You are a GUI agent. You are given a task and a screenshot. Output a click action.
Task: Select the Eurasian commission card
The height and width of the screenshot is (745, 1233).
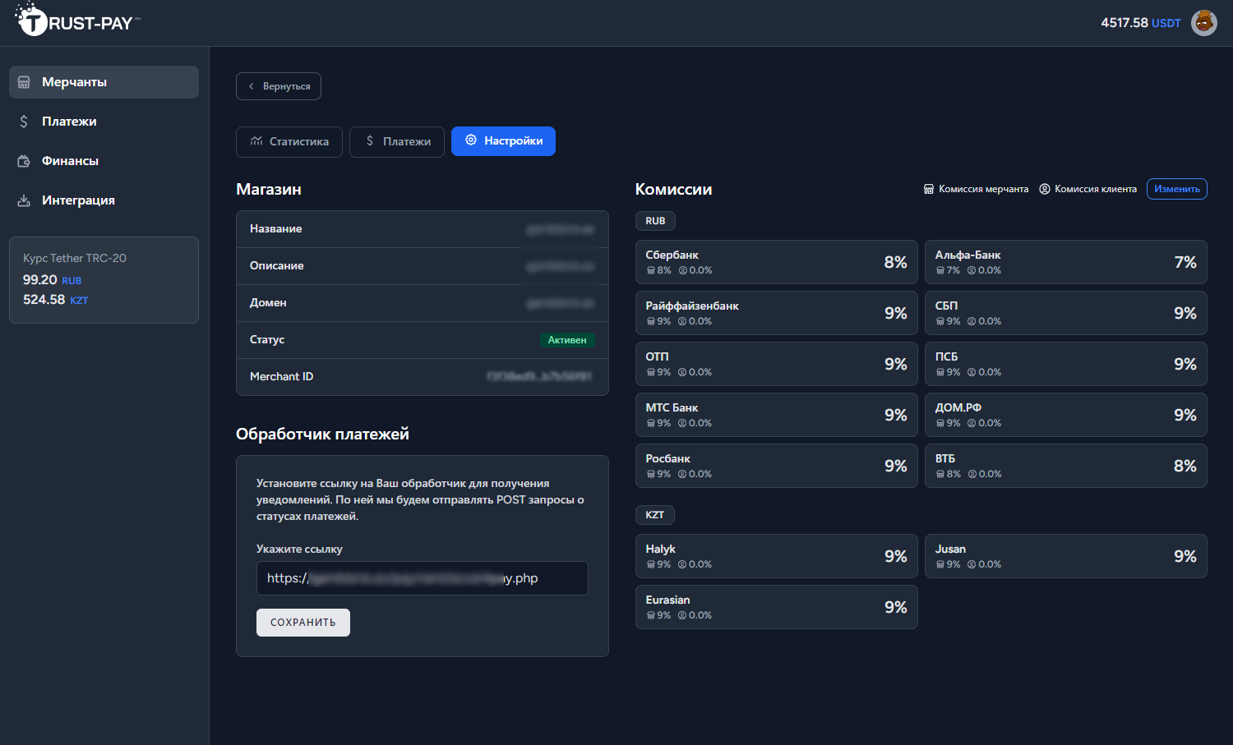pos(777,607)
